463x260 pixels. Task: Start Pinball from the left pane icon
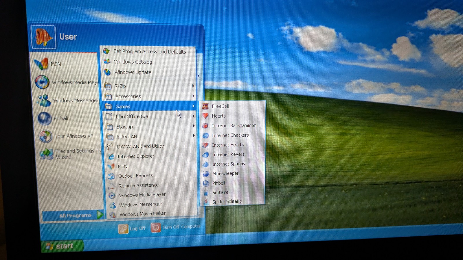pos(45,118)
